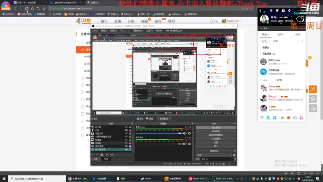Open the browser home page icon
This screenshot has width=323, height=182.
tap(33, 8)
